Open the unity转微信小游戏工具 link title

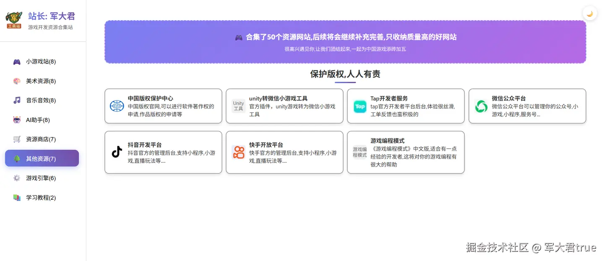(279, 98)
